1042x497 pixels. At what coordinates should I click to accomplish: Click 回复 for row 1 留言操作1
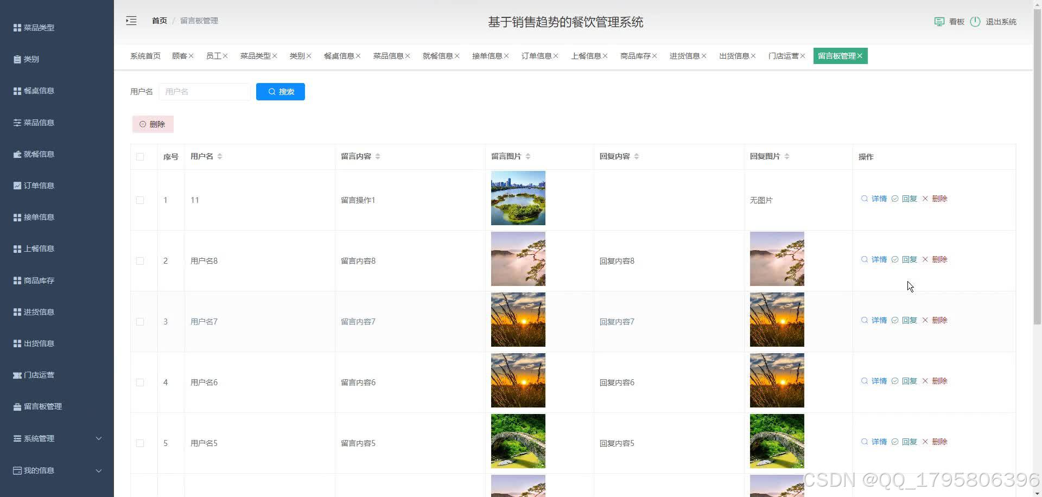coord(904,199)
